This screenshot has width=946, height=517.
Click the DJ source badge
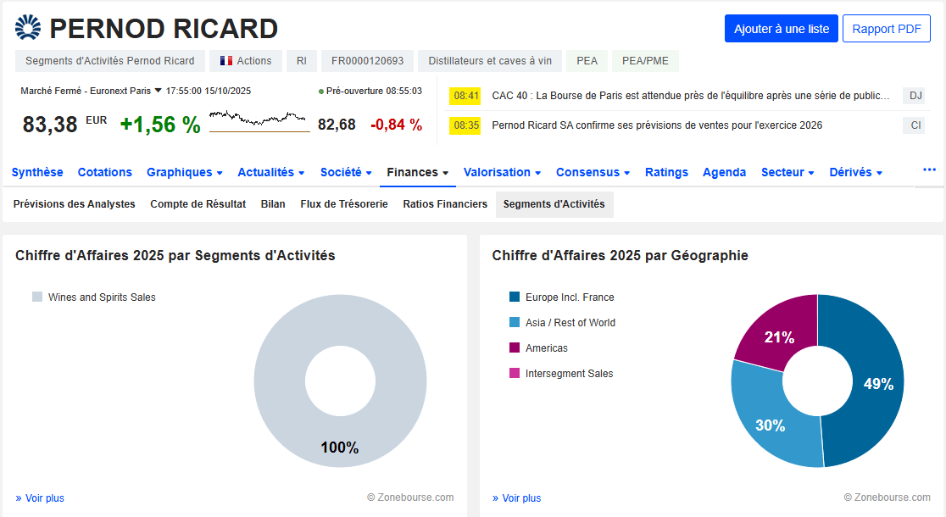pos(915,95)
